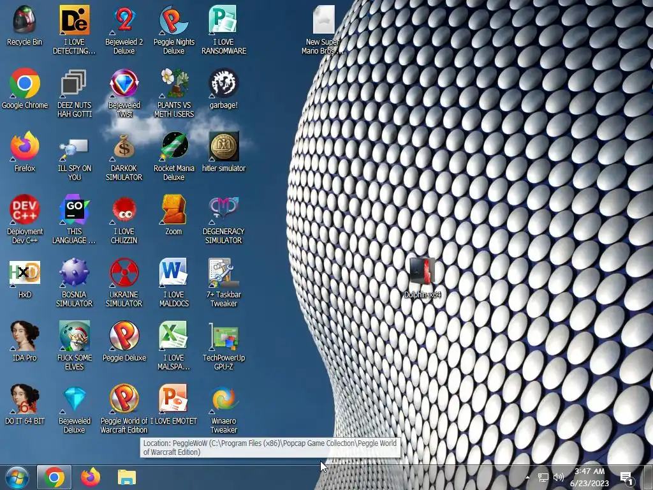The height and width of the screenshot is (490, 653).
Task: Open the Action Center notification icon
Action: click(626, 478)
